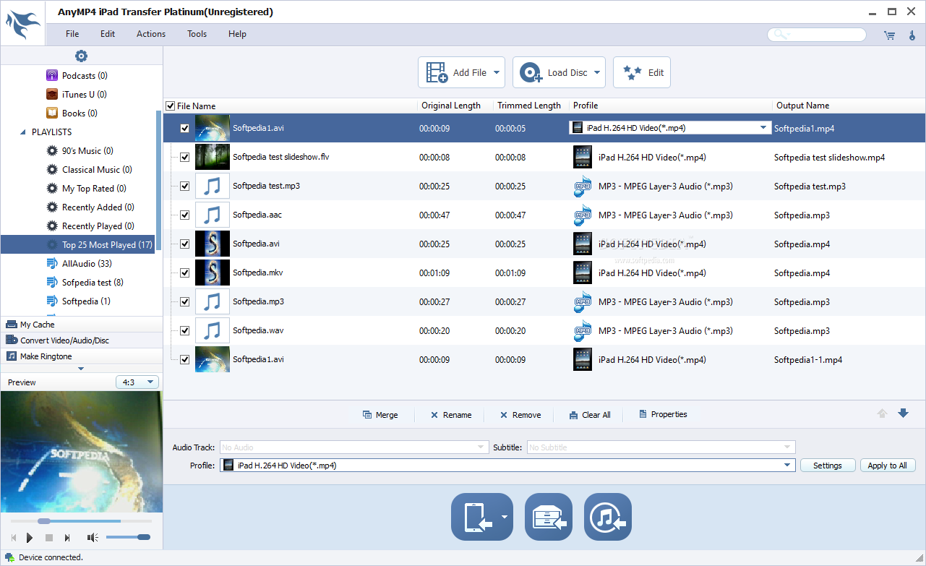Open the Edit menu
This screenshot has width=926, height=566.
pyautogui.click(x=108, y=34)
